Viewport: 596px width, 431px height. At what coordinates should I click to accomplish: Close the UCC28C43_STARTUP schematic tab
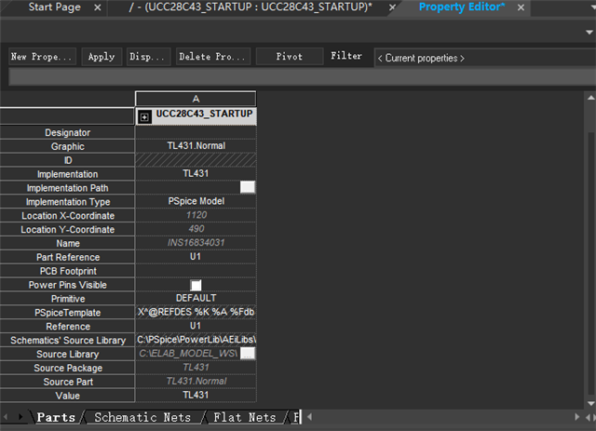(392, 7)
